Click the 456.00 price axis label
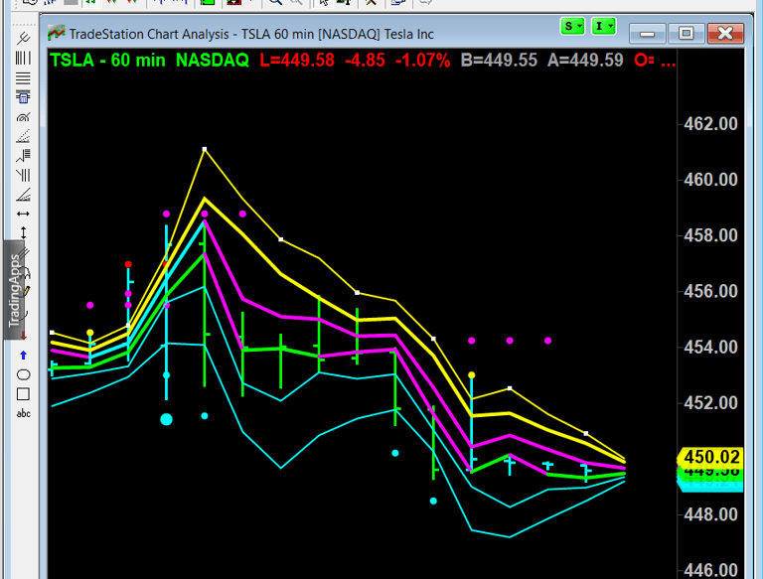Screen dimensions: 763x579 point(710,291)
